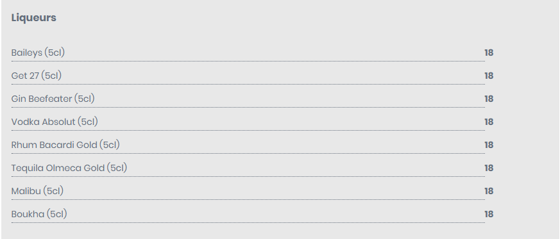Select the Get 27 (5cl) item

coord(37,76)
